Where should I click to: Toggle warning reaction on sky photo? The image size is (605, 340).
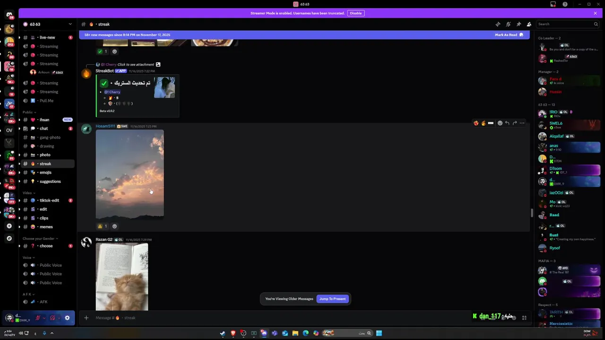(102, 226)
